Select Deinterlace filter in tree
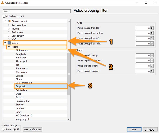This screenshot has height=133, width=159. click(x=21, y=90)
